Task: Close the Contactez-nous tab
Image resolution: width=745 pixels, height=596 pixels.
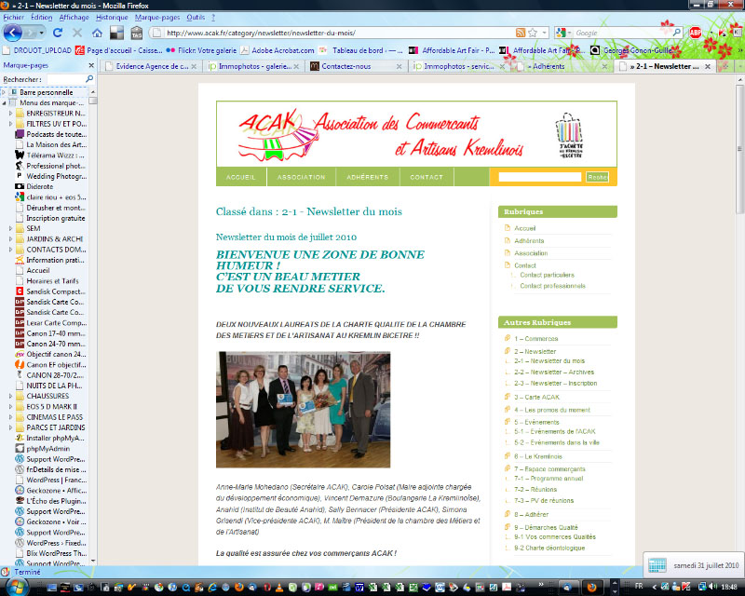Action: tap(400, 66)
